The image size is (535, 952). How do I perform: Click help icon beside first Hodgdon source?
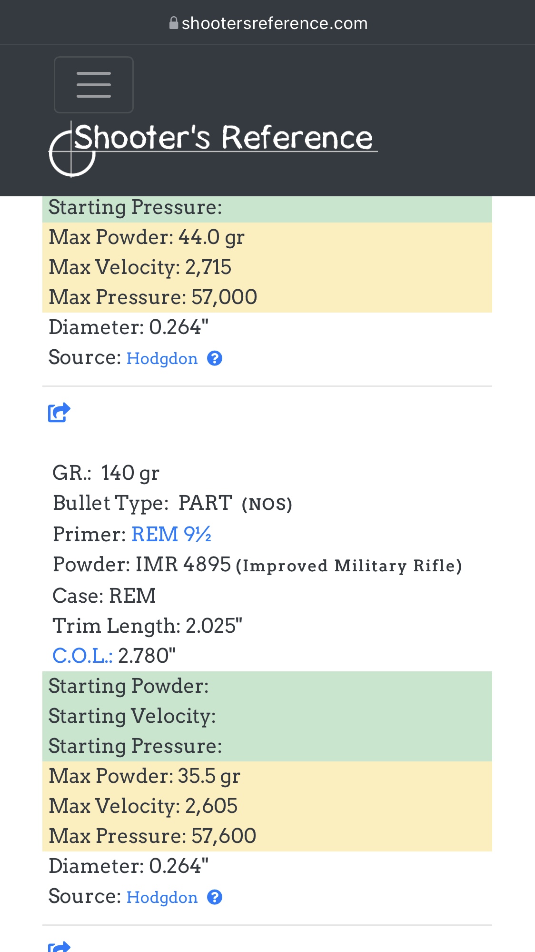(215, 358)
